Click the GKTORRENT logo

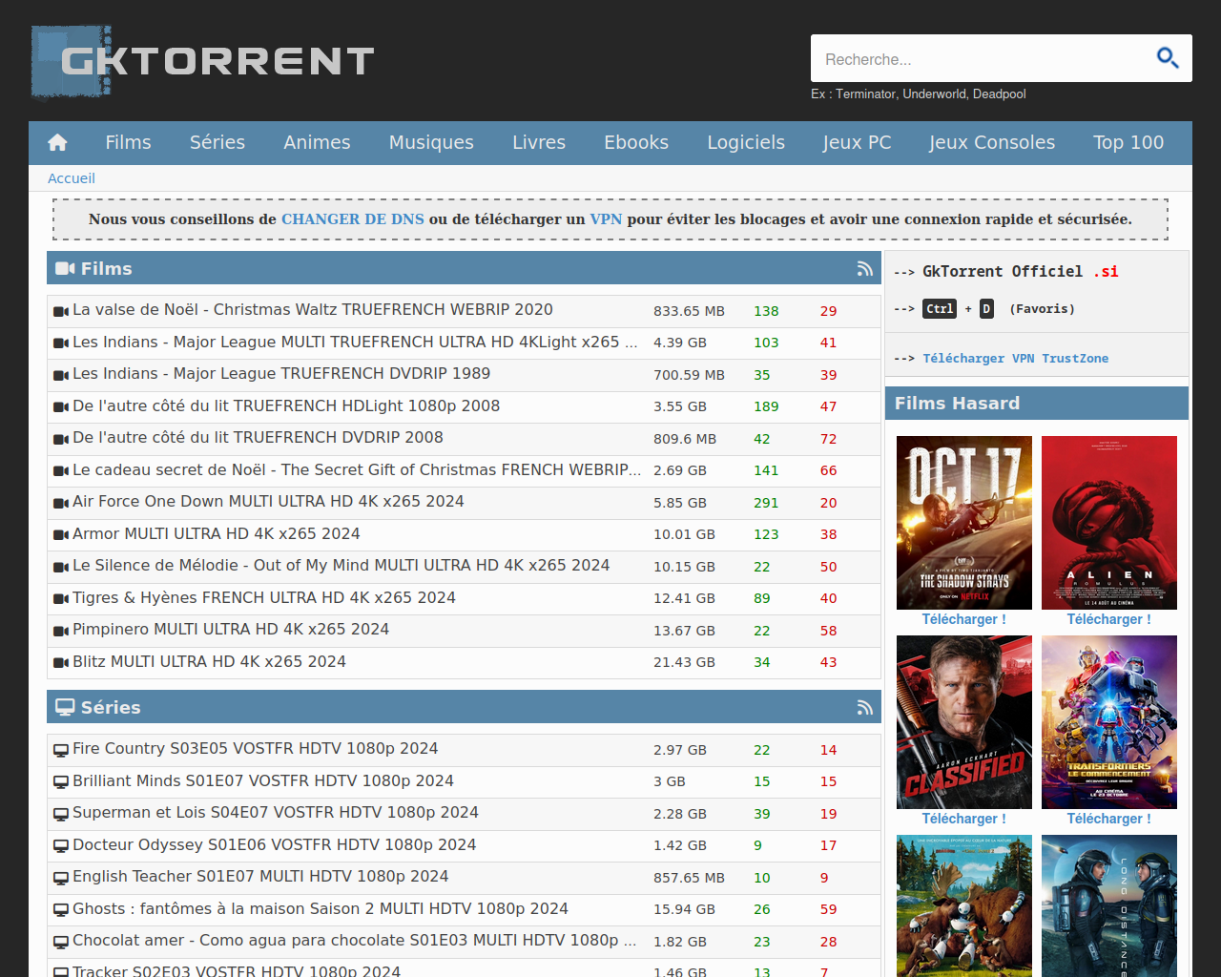point(202,61)
